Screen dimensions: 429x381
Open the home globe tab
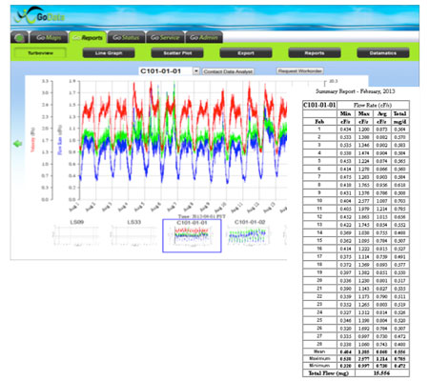coord(20,37)
